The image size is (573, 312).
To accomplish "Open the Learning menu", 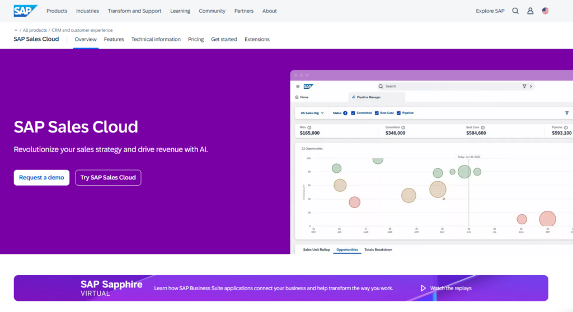I will 180,11.
